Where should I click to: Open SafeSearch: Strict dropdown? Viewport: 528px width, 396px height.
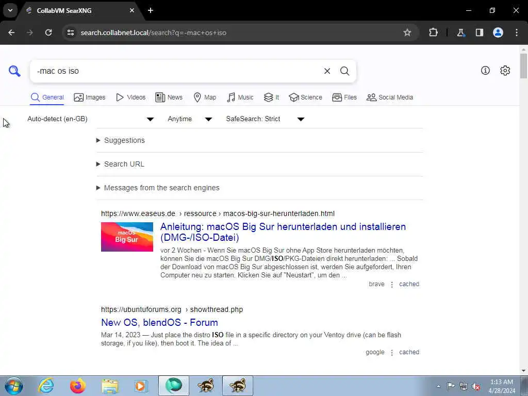[x=266, y=119]
